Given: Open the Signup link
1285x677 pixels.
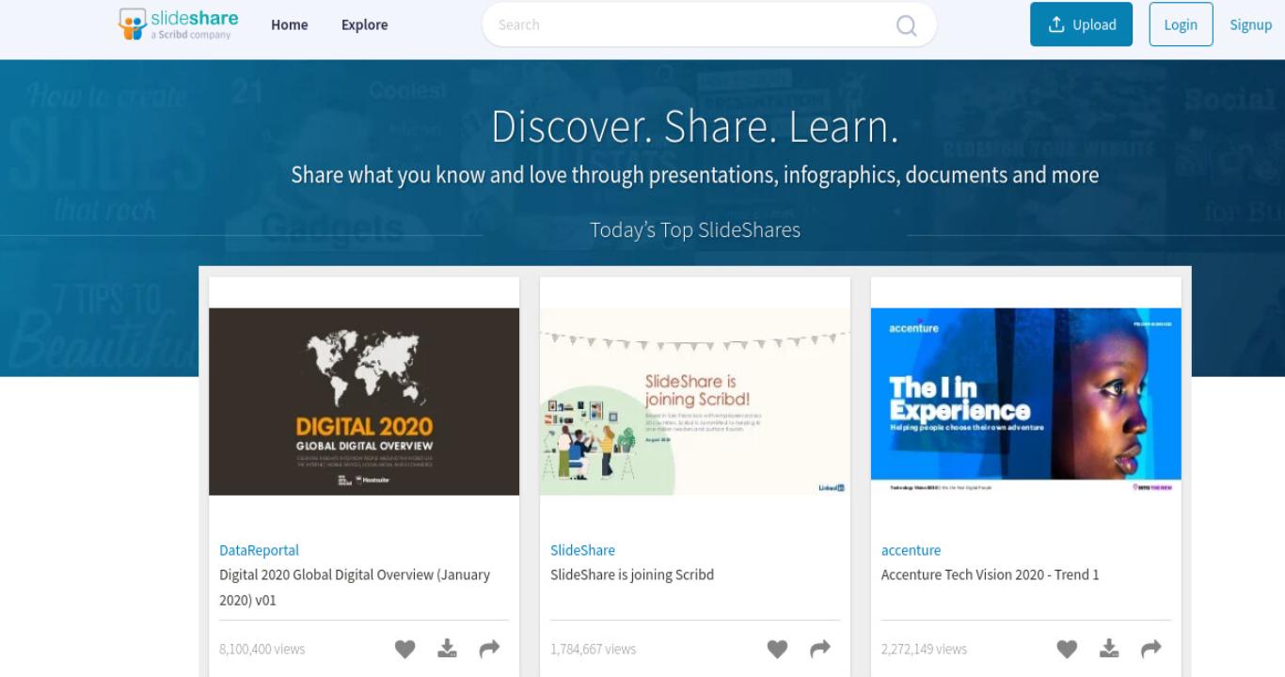Looking at the screenshot, I should click(1251, 25).
